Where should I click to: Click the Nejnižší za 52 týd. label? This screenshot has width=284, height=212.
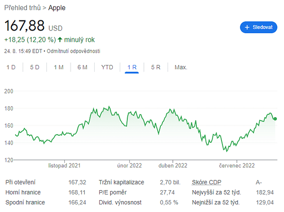216,203
